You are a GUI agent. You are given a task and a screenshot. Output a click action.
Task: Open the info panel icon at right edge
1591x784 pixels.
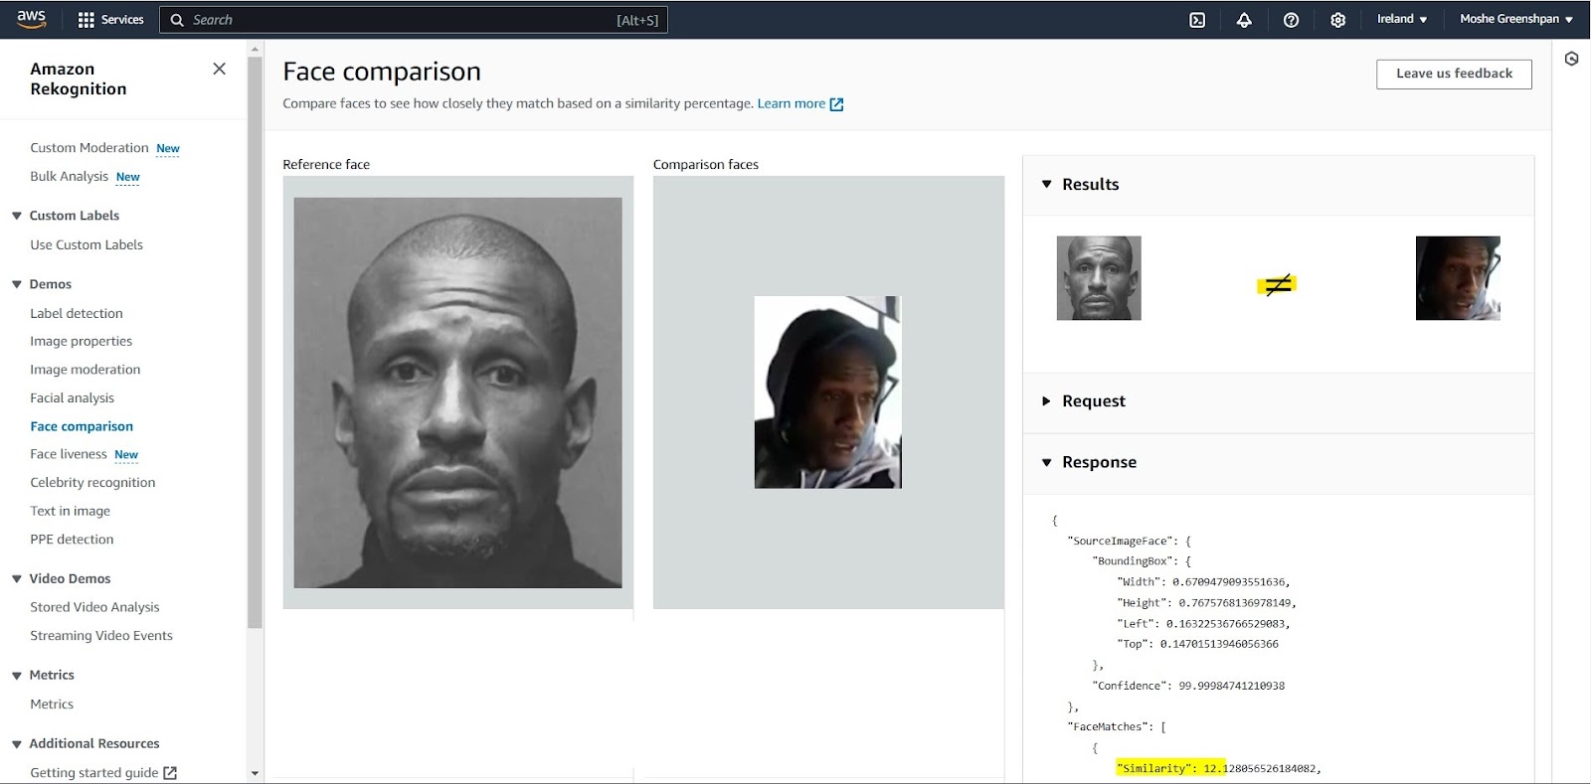click(1571, 59)
